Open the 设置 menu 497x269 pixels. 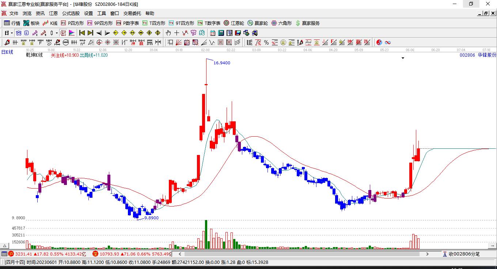tap(88, 14)
